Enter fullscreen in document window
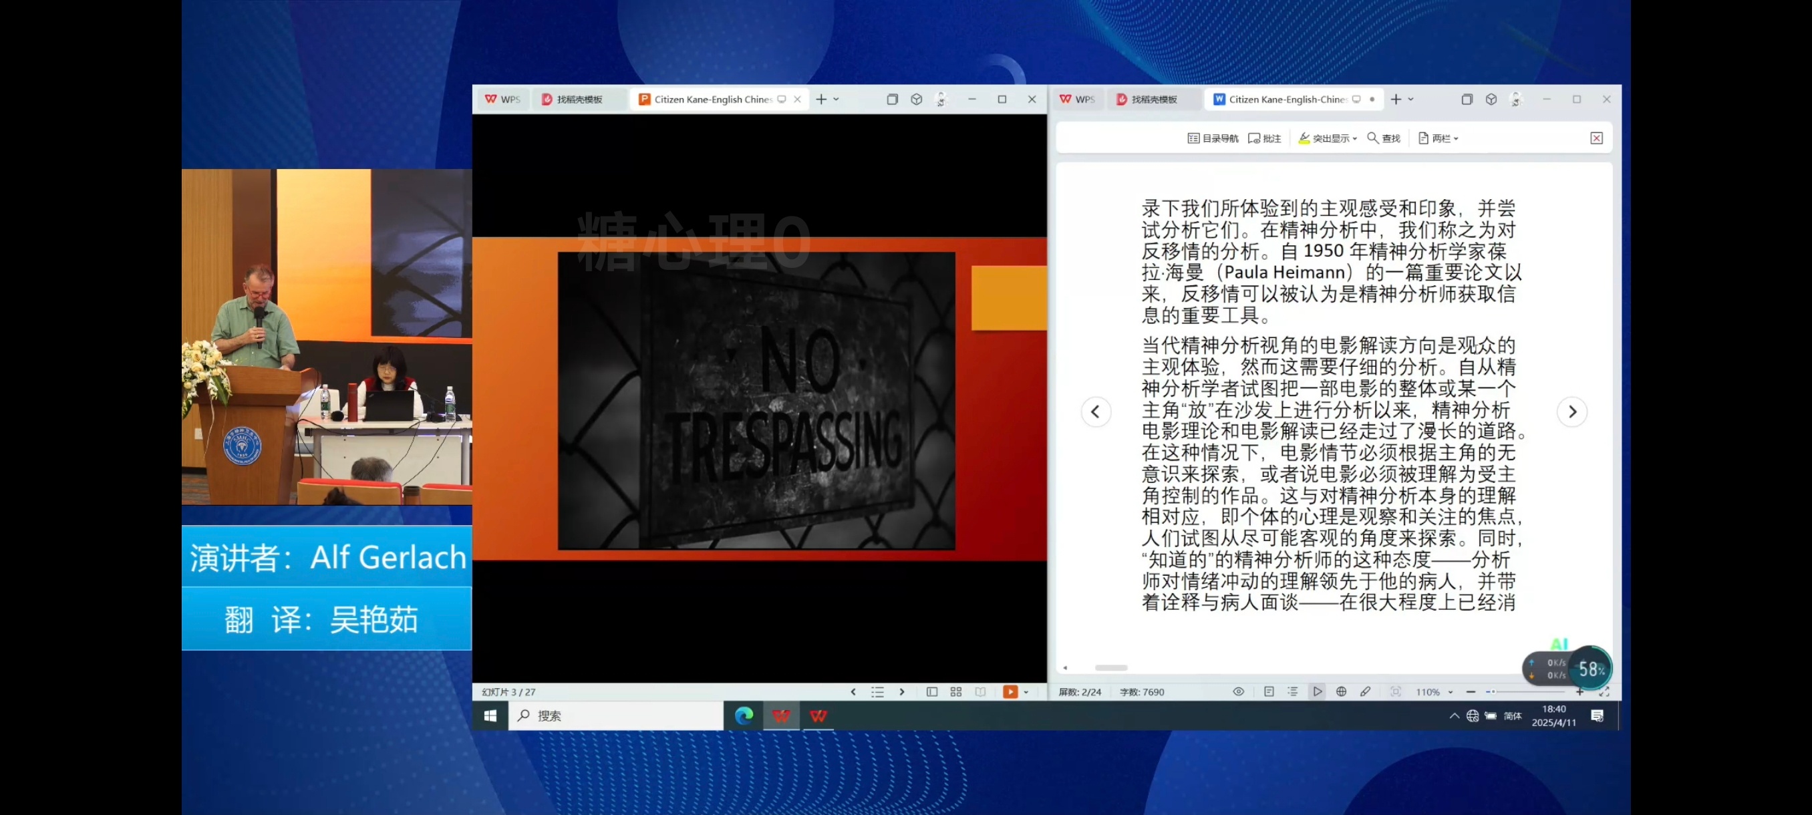 click(1604, 692)
